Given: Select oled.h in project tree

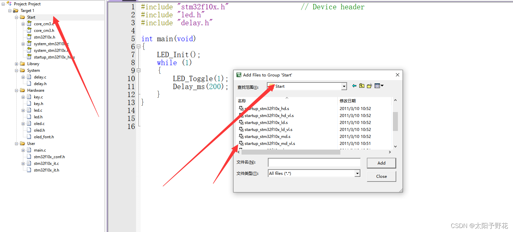Looking at the screenshot, I should (39, 130).
